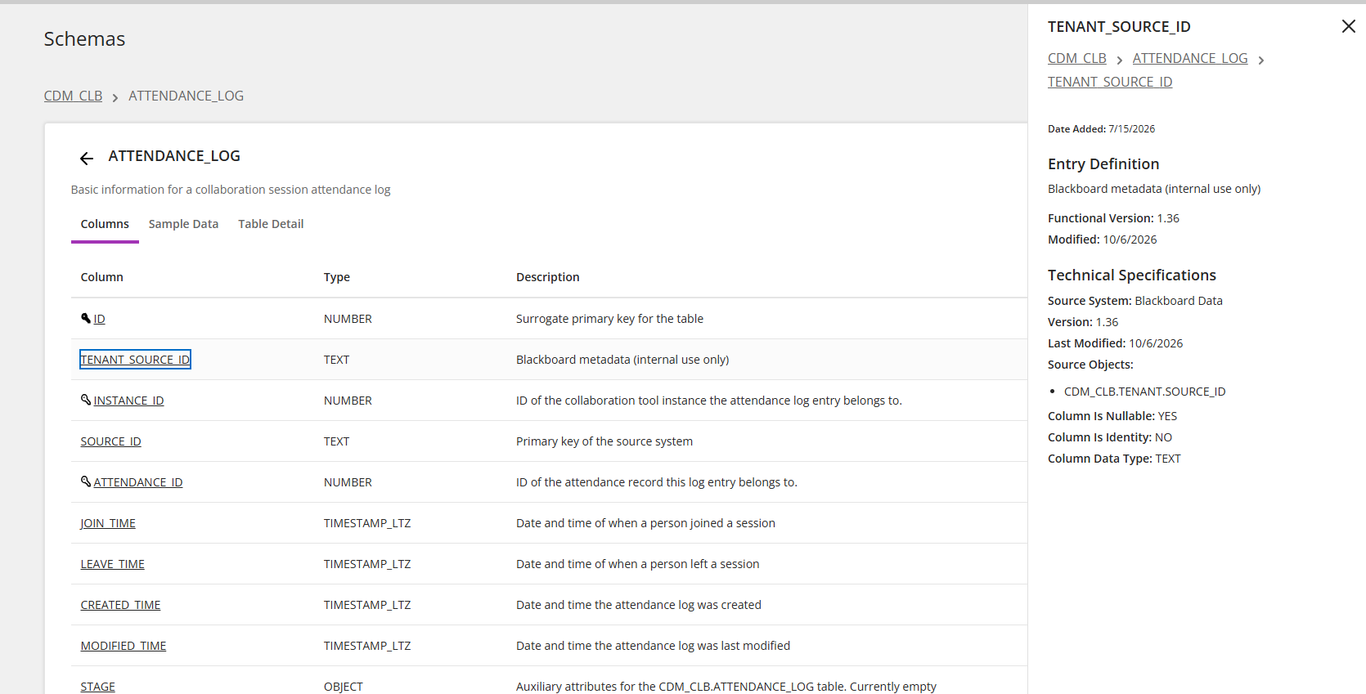Click CDM_CLB.TENANT.SOURCE_ID source object entry
The width and height of the screenshot is (1366, 694).
[x=1144, y=392]
